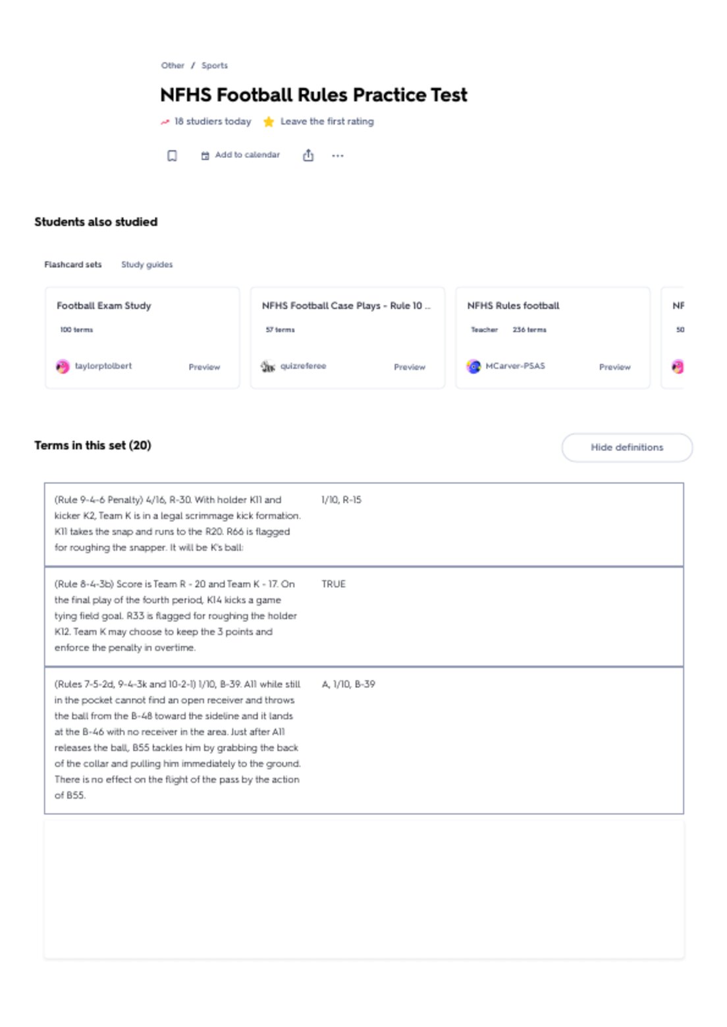Toggle the Hide definitions button
Image resolution: width=727 pixels, height=1027 pixels.
click(627, 448)
